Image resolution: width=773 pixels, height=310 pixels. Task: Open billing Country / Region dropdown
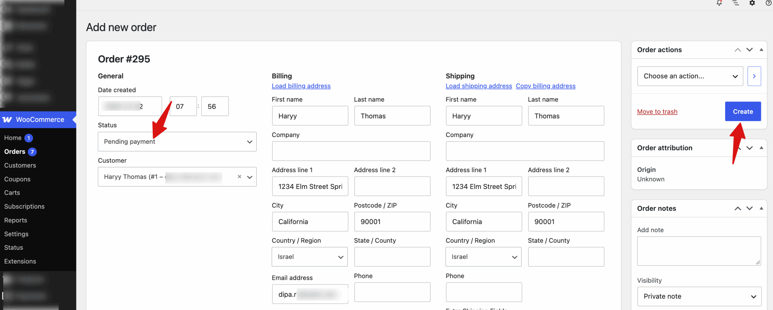(310, 257)
